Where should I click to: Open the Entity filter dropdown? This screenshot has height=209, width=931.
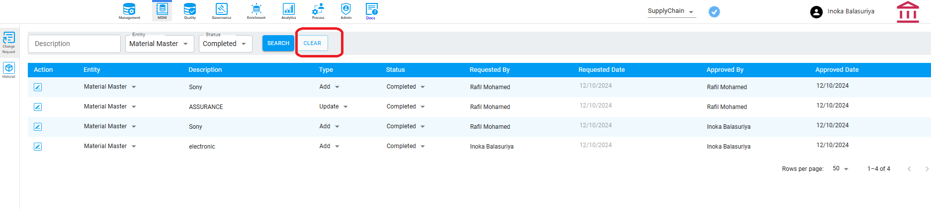pos(160,44)
